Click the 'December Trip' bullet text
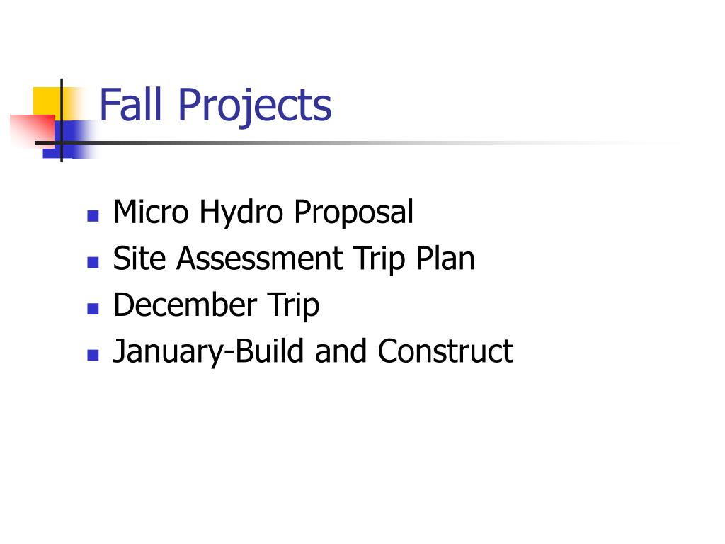This screenshot has width=725, height=544. 217,305
